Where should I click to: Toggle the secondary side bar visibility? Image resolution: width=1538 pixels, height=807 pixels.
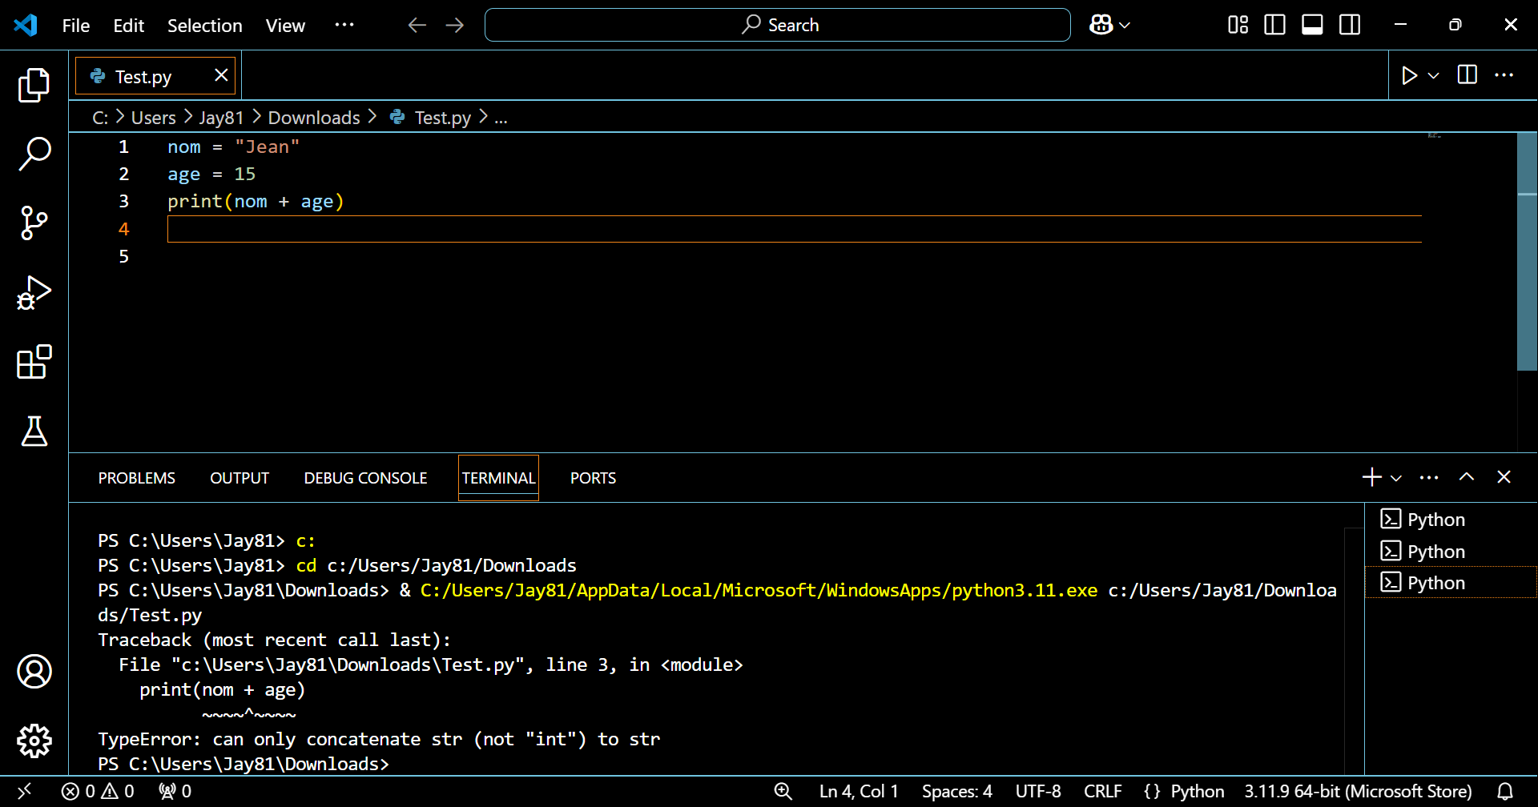click(1350, 25)
